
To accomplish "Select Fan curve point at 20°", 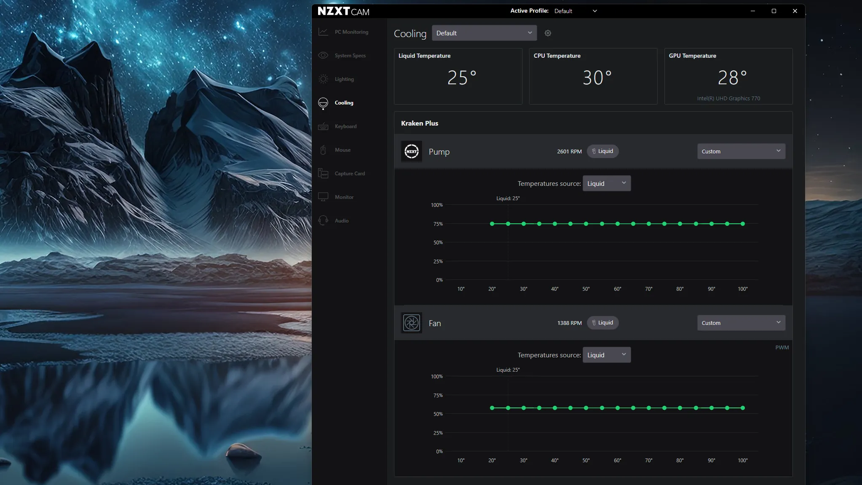I will click(x=492, y=408).
